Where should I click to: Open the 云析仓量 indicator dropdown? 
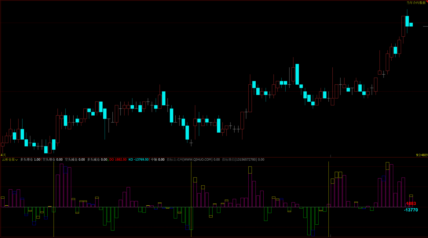(10, 160)
